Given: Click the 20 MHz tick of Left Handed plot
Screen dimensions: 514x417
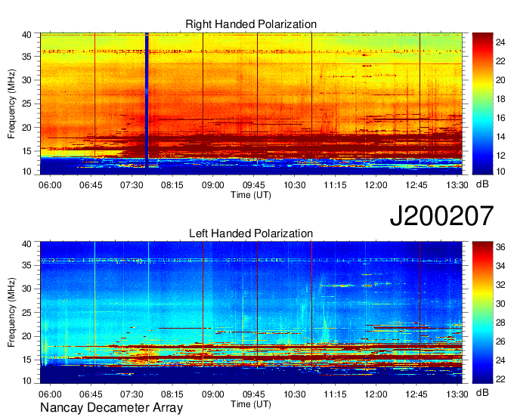Looking at the screenshot, I should [26, 336].
